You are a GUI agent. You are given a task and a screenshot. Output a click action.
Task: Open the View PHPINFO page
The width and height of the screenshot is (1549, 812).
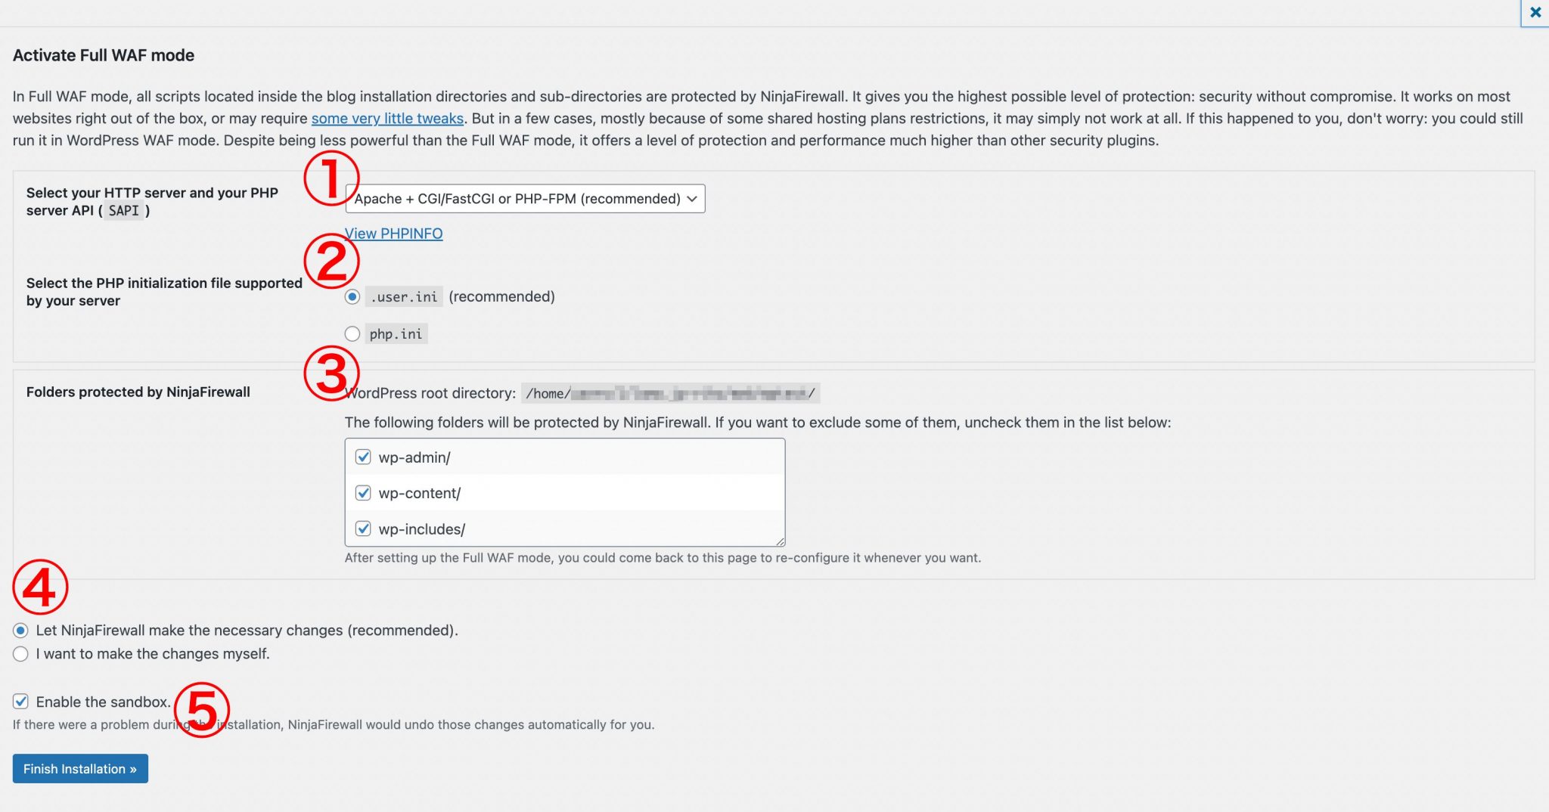(x=393, y=234)
